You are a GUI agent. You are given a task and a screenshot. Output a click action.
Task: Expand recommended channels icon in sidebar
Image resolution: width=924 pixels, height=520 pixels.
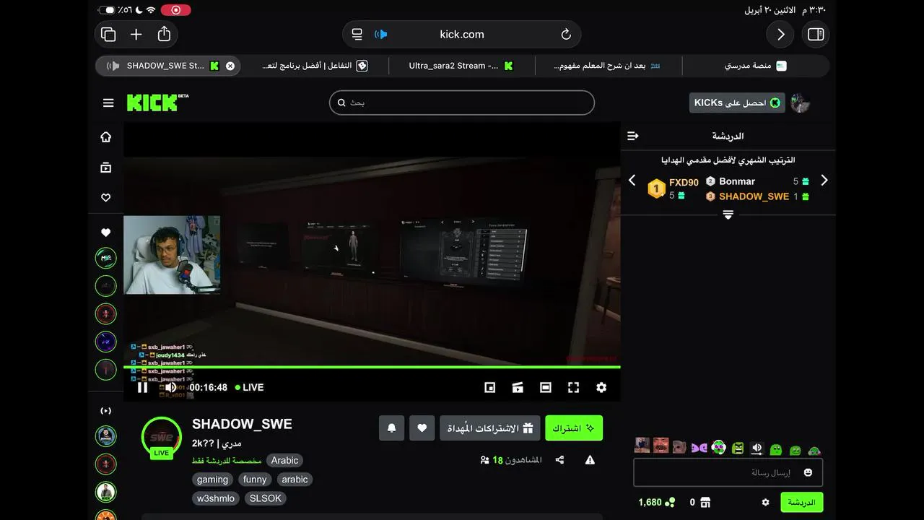click(x=105, y=411)
